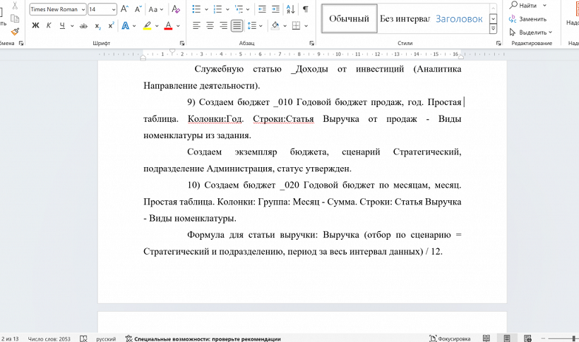Toggle bold formatting (Ж)
579x342 pixels.
click(x=35, y=25)
